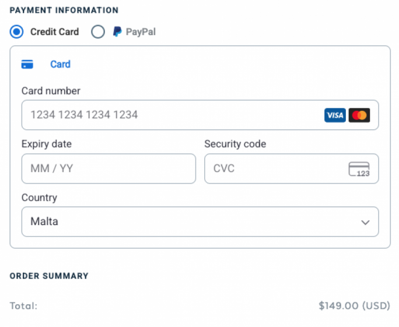Click the CVC card hint icon

tap(359, 169)
